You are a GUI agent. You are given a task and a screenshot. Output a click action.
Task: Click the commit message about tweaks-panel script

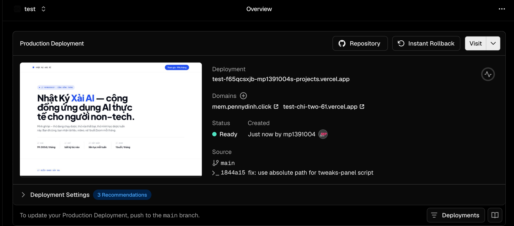coord(311,173)
